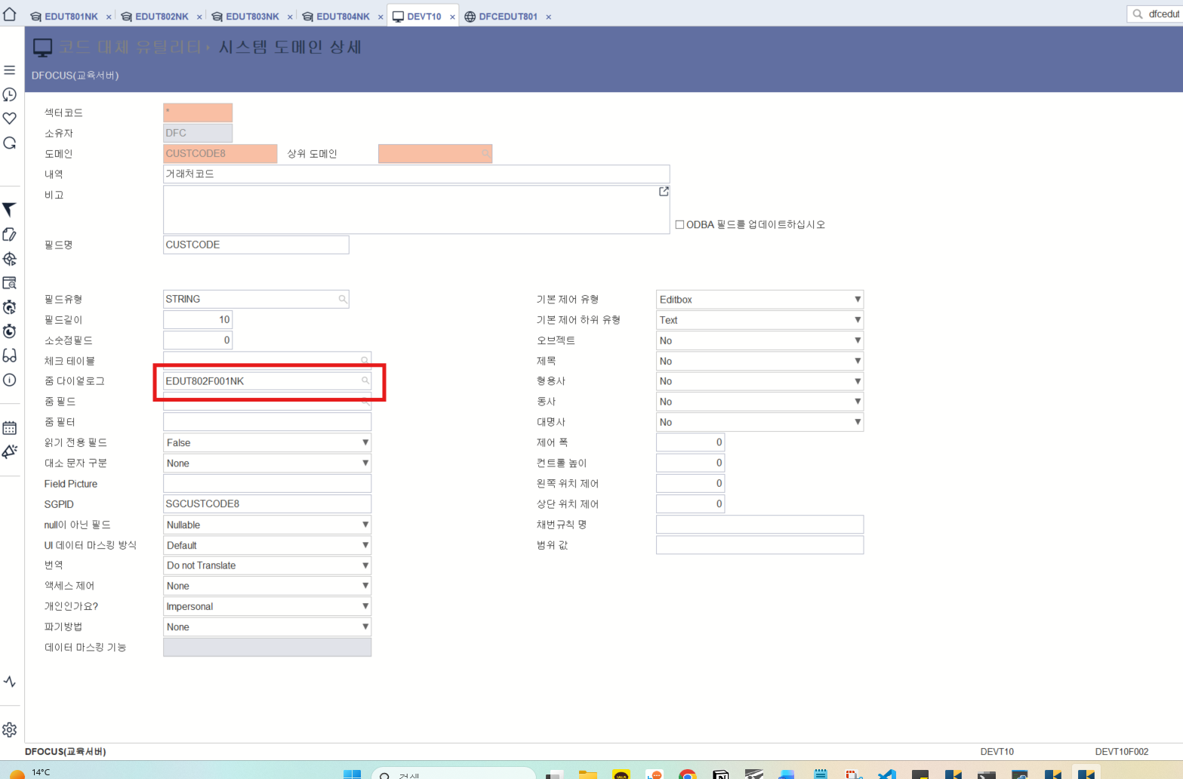Open favorites with the heart icon

tap(10, 119)
